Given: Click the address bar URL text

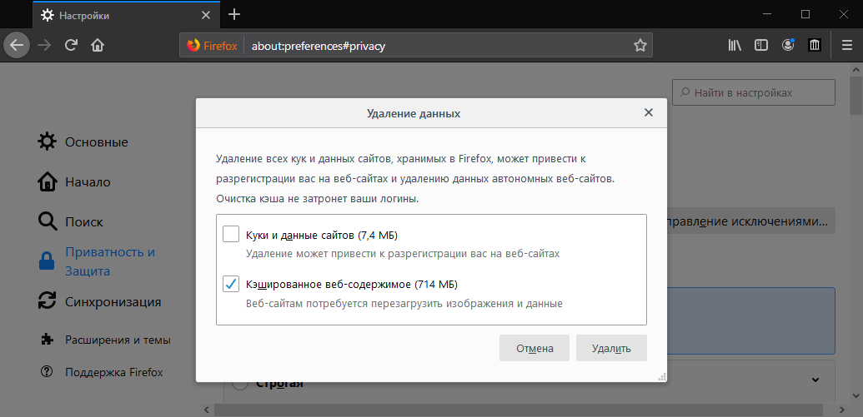Looking at the screenshot, I should (x=319, y=46).
